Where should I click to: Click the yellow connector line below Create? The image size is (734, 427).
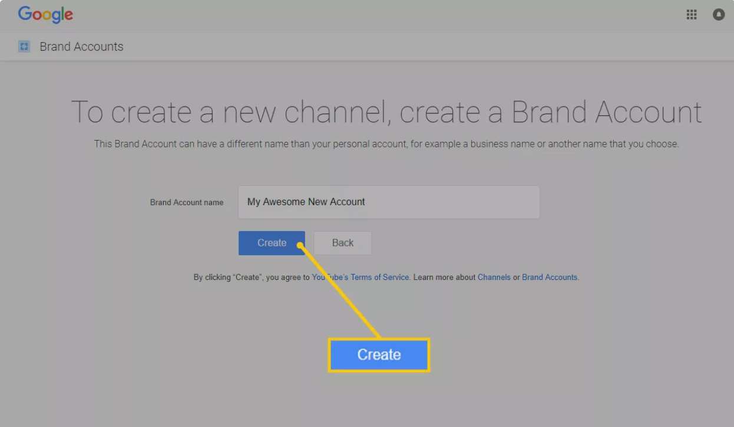(340, 292)
